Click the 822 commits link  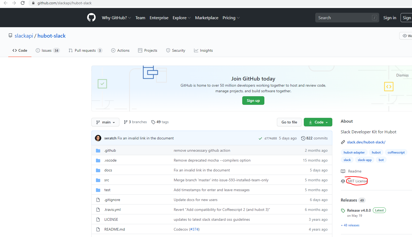(x=317, y=138)
